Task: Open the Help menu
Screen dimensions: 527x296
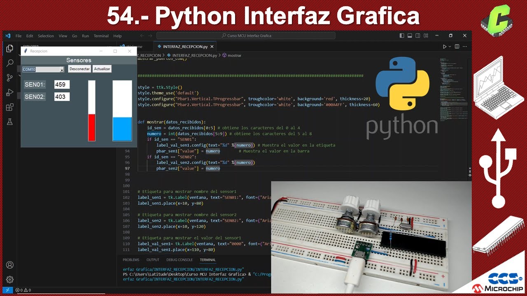Action: 117,36
